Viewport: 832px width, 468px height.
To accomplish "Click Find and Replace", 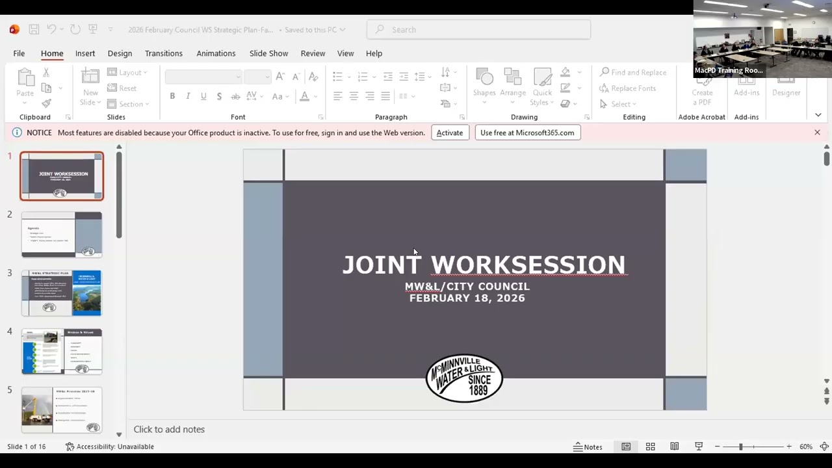I will (633, 72).
